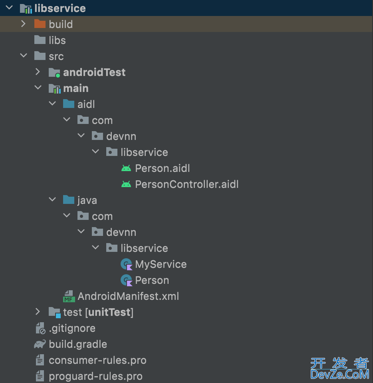Screen dimensions: 373x383
Task: Select the consumer-rules.pro file
Action: (97, 360)
